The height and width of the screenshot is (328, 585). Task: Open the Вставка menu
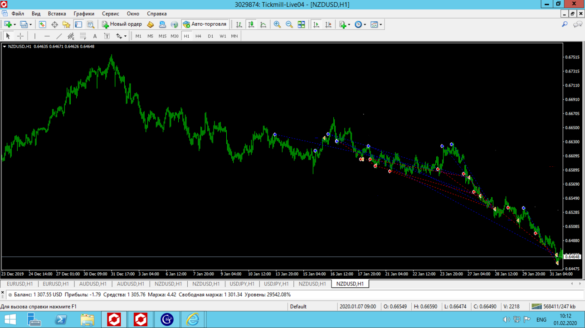(57, 14)
